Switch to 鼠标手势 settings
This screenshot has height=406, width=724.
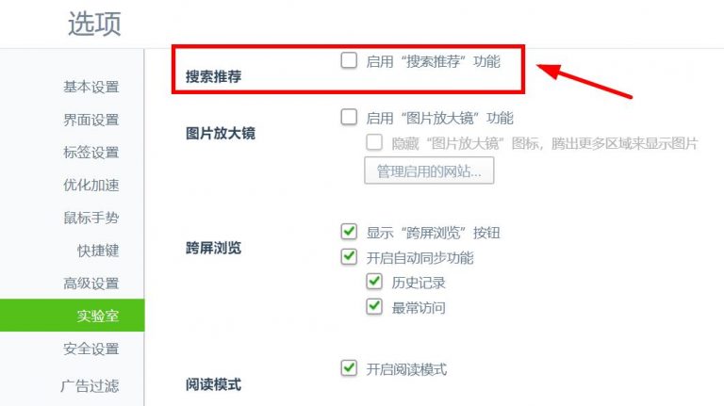[x=90, y=218]
